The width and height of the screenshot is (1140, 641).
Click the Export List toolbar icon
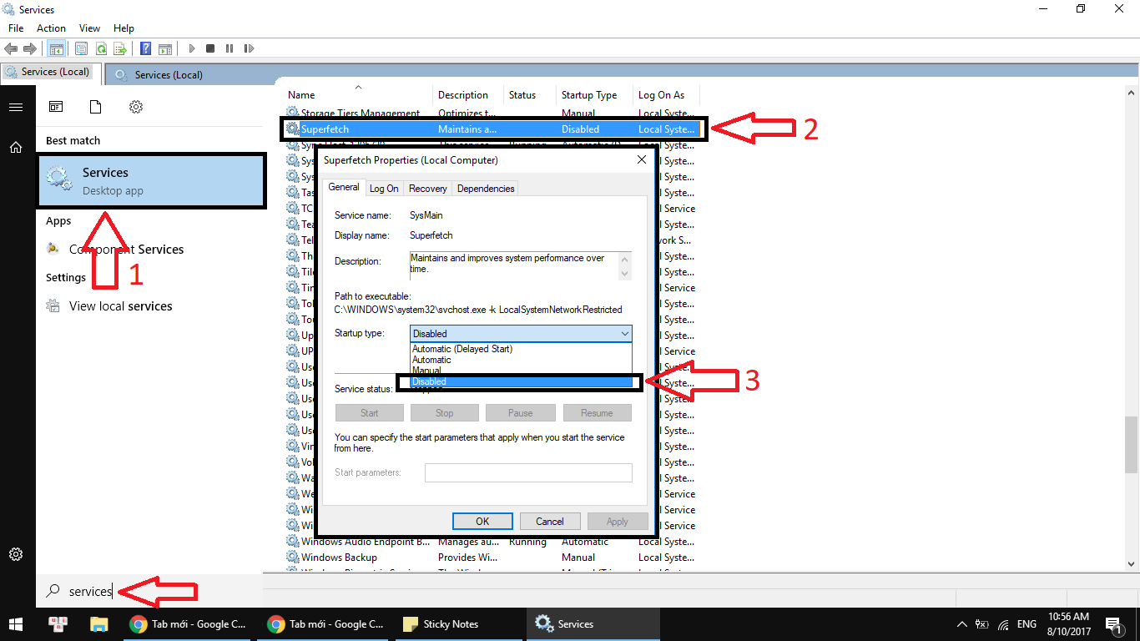(120, 49)
